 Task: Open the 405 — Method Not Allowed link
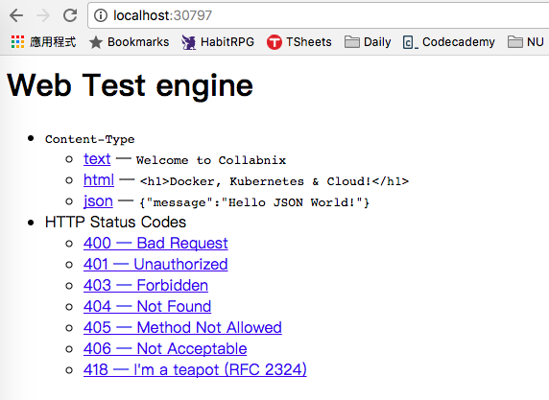[182, 327]
